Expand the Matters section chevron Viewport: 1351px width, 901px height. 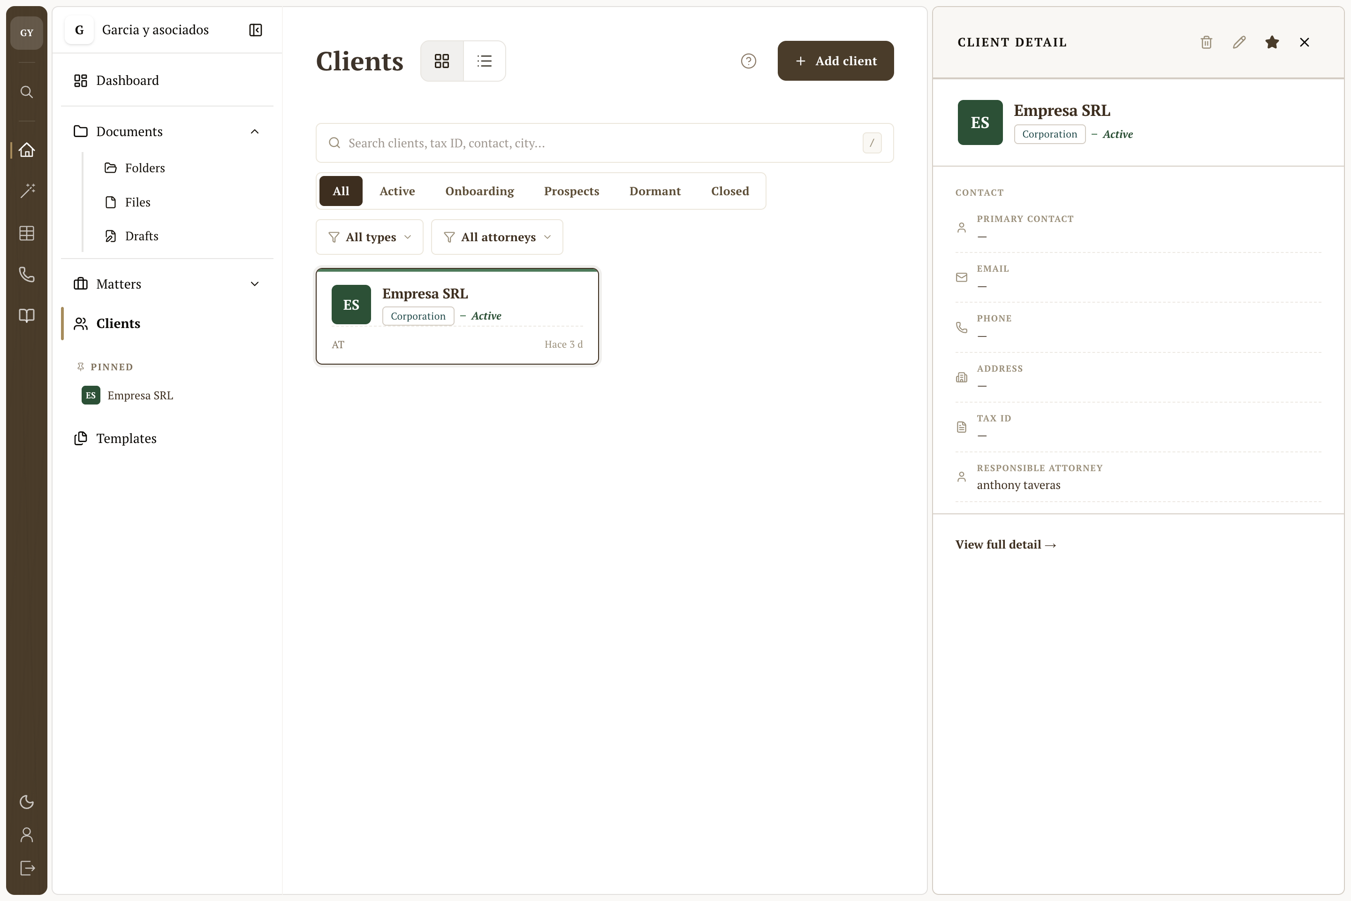tap(254, 284)
